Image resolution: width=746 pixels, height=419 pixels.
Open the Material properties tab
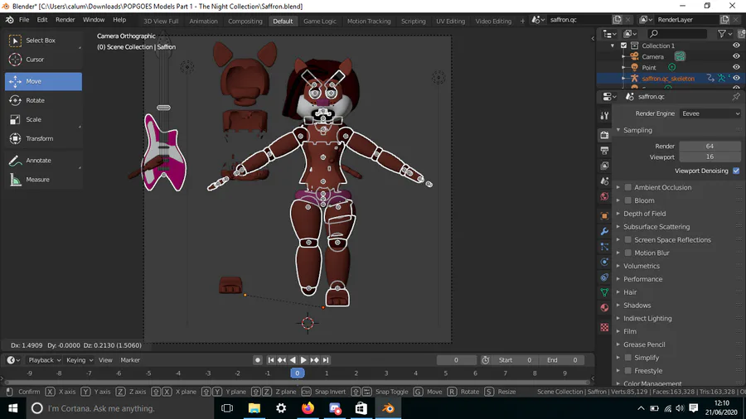click(x=604, y=307)
